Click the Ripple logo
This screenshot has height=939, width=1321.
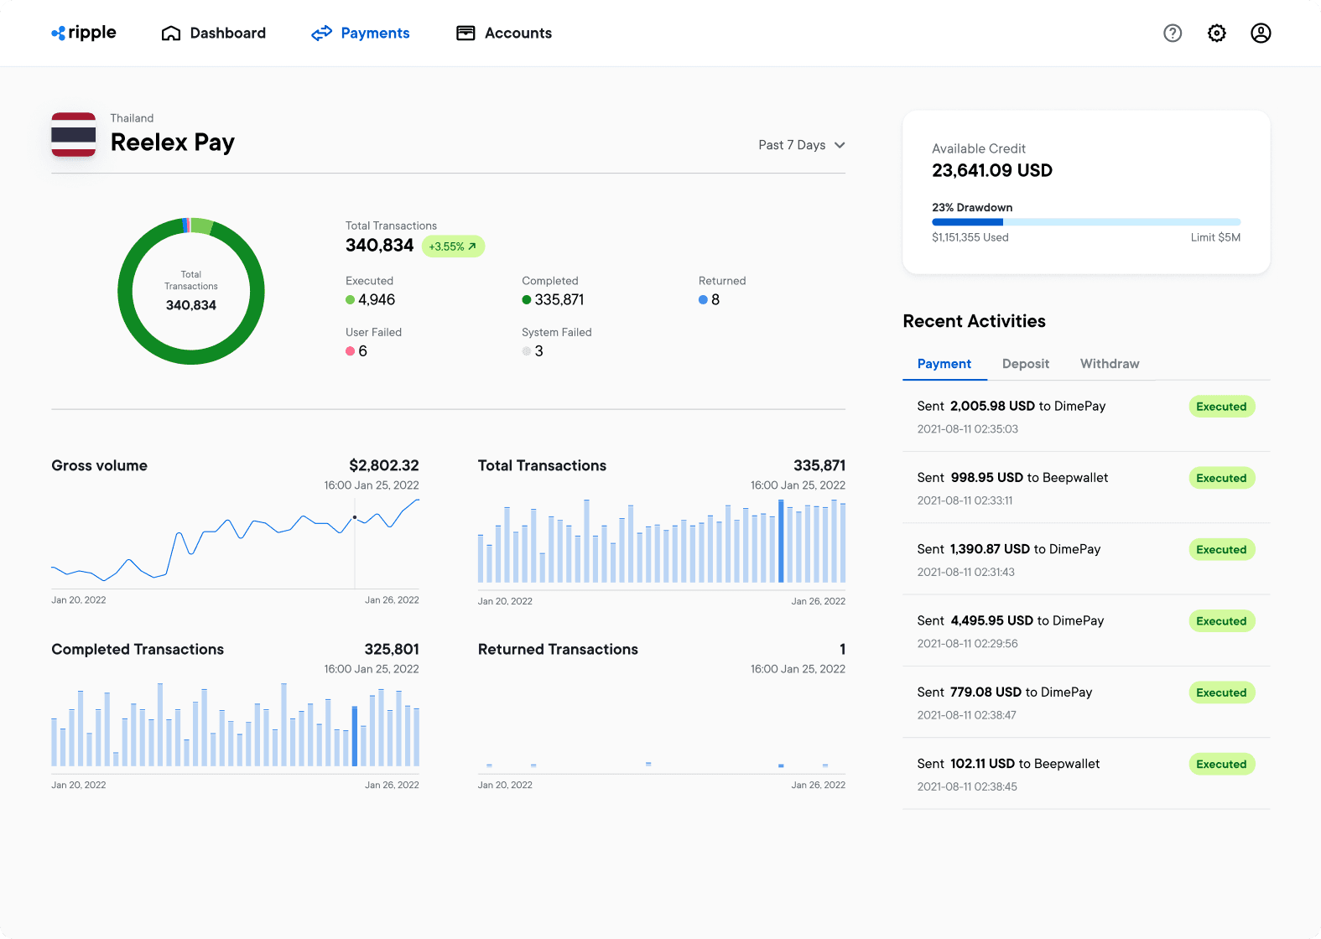click(84, 33)
